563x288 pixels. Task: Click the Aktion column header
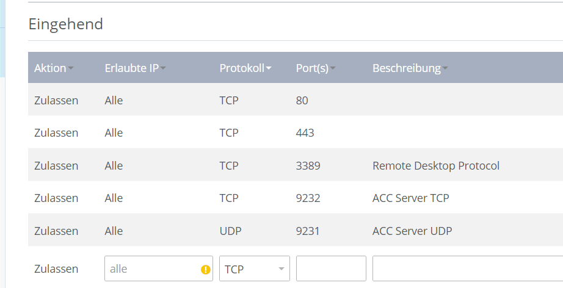[x=50, y=68]
